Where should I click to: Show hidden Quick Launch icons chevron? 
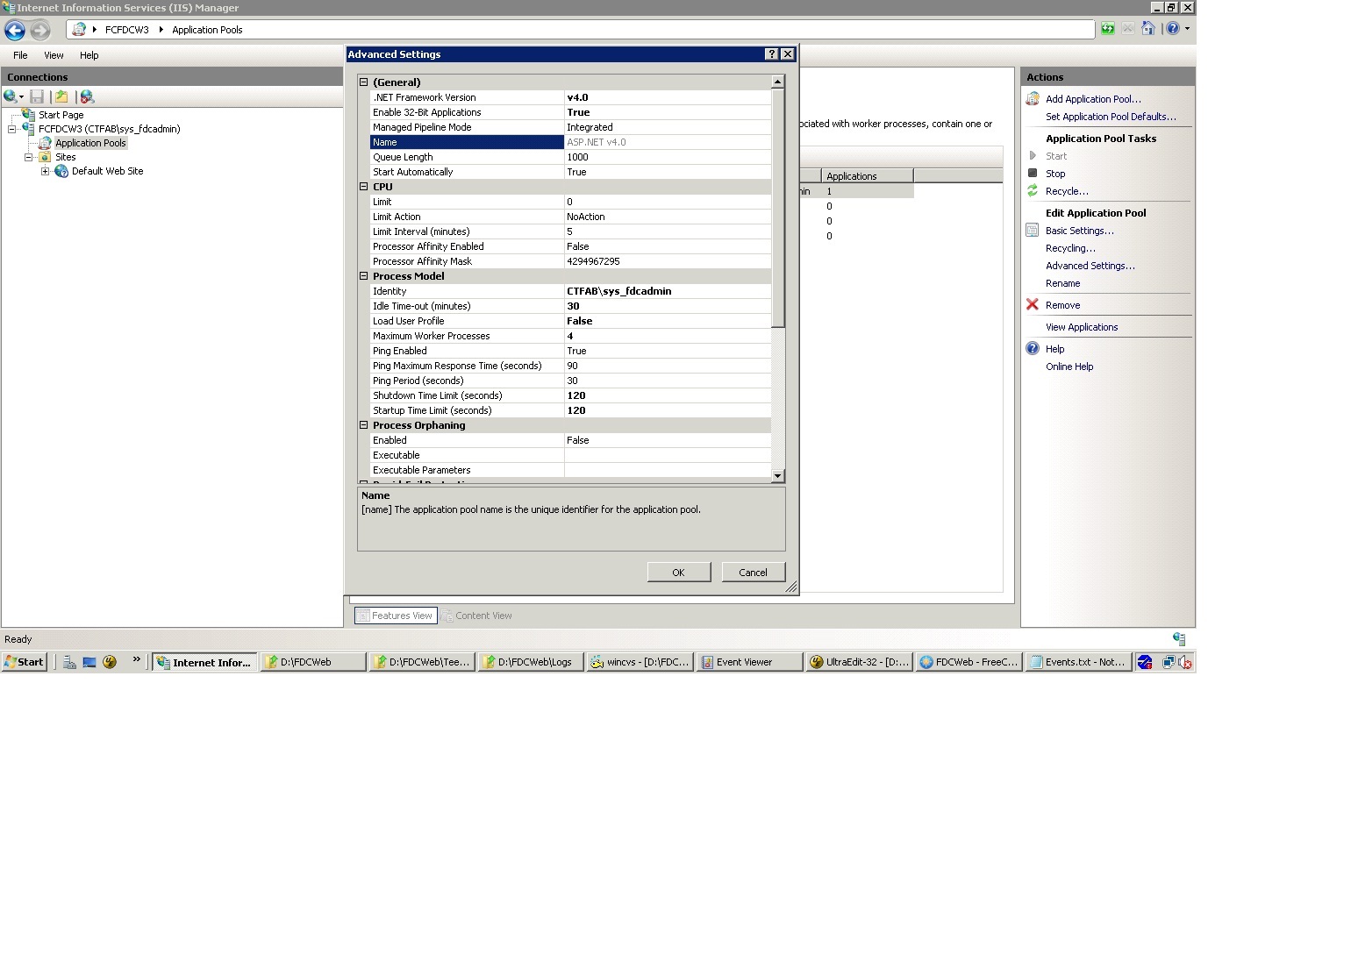click(x=136, y=660)
